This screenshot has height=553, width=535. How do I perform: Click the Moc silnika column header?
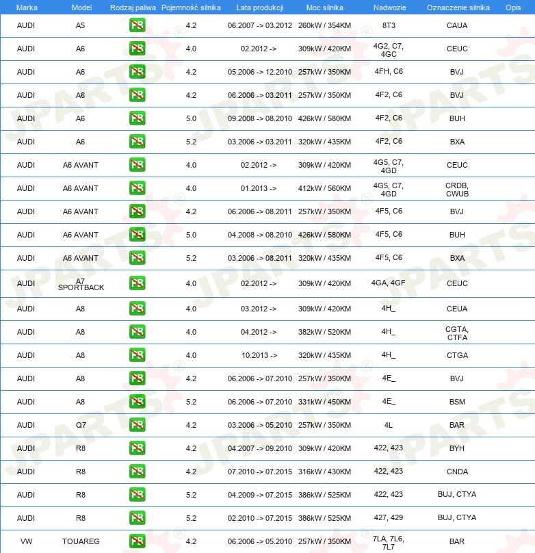click(325, 7)
